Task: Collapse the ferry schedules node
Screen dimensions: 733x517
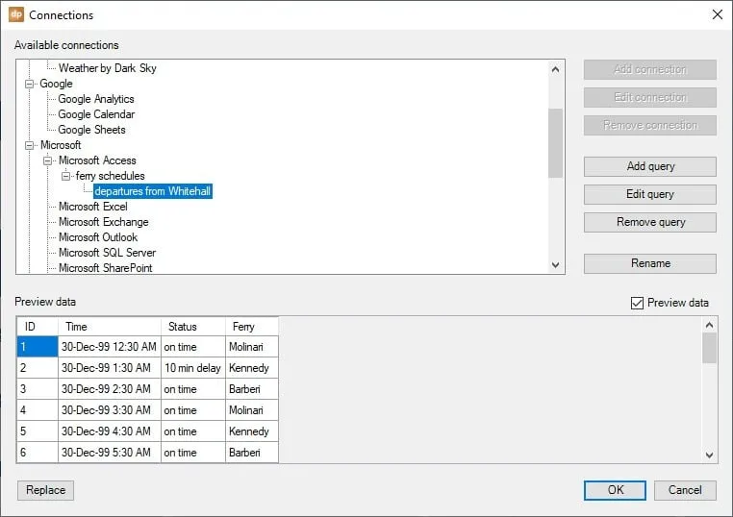Action: pos(66,176)
